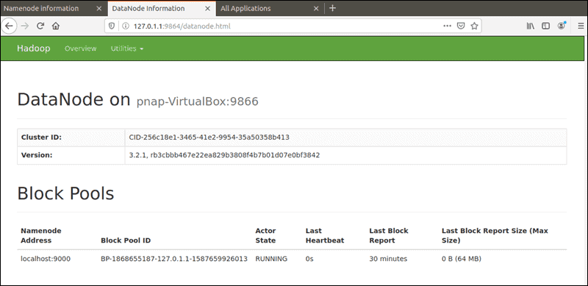Screen dimensions: 588x286
Task: Click the 30 minutes block report value
Action: [388, 259]
